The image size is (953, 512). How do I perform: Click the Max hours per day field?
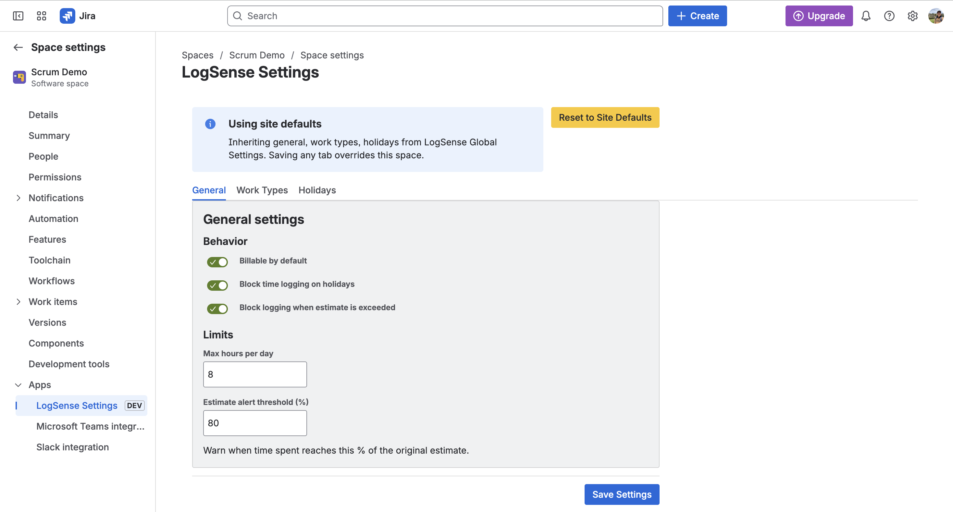pyautogui.click(x=255, y=374)
